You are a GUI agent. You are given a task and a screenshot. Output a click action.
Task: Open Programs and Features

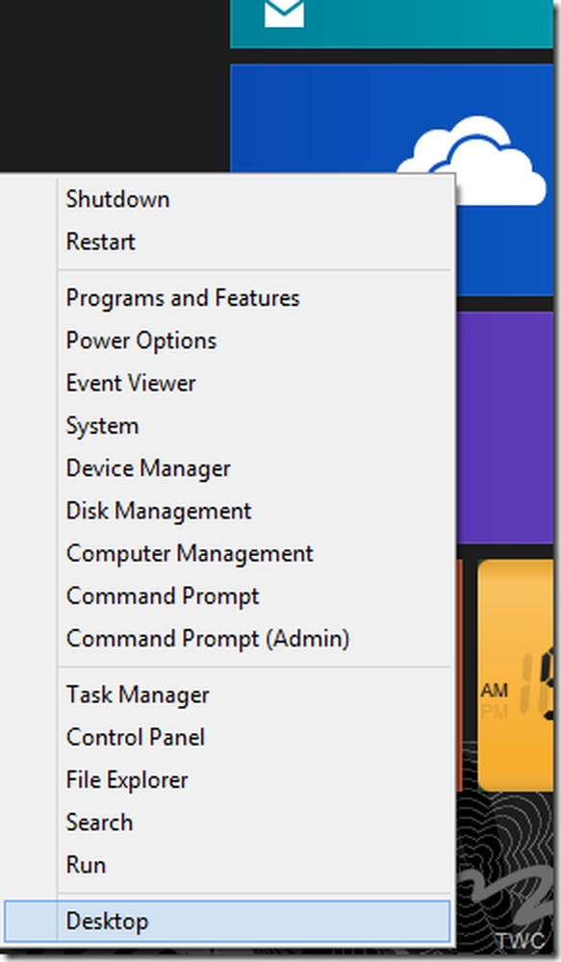tap(183, 298)
